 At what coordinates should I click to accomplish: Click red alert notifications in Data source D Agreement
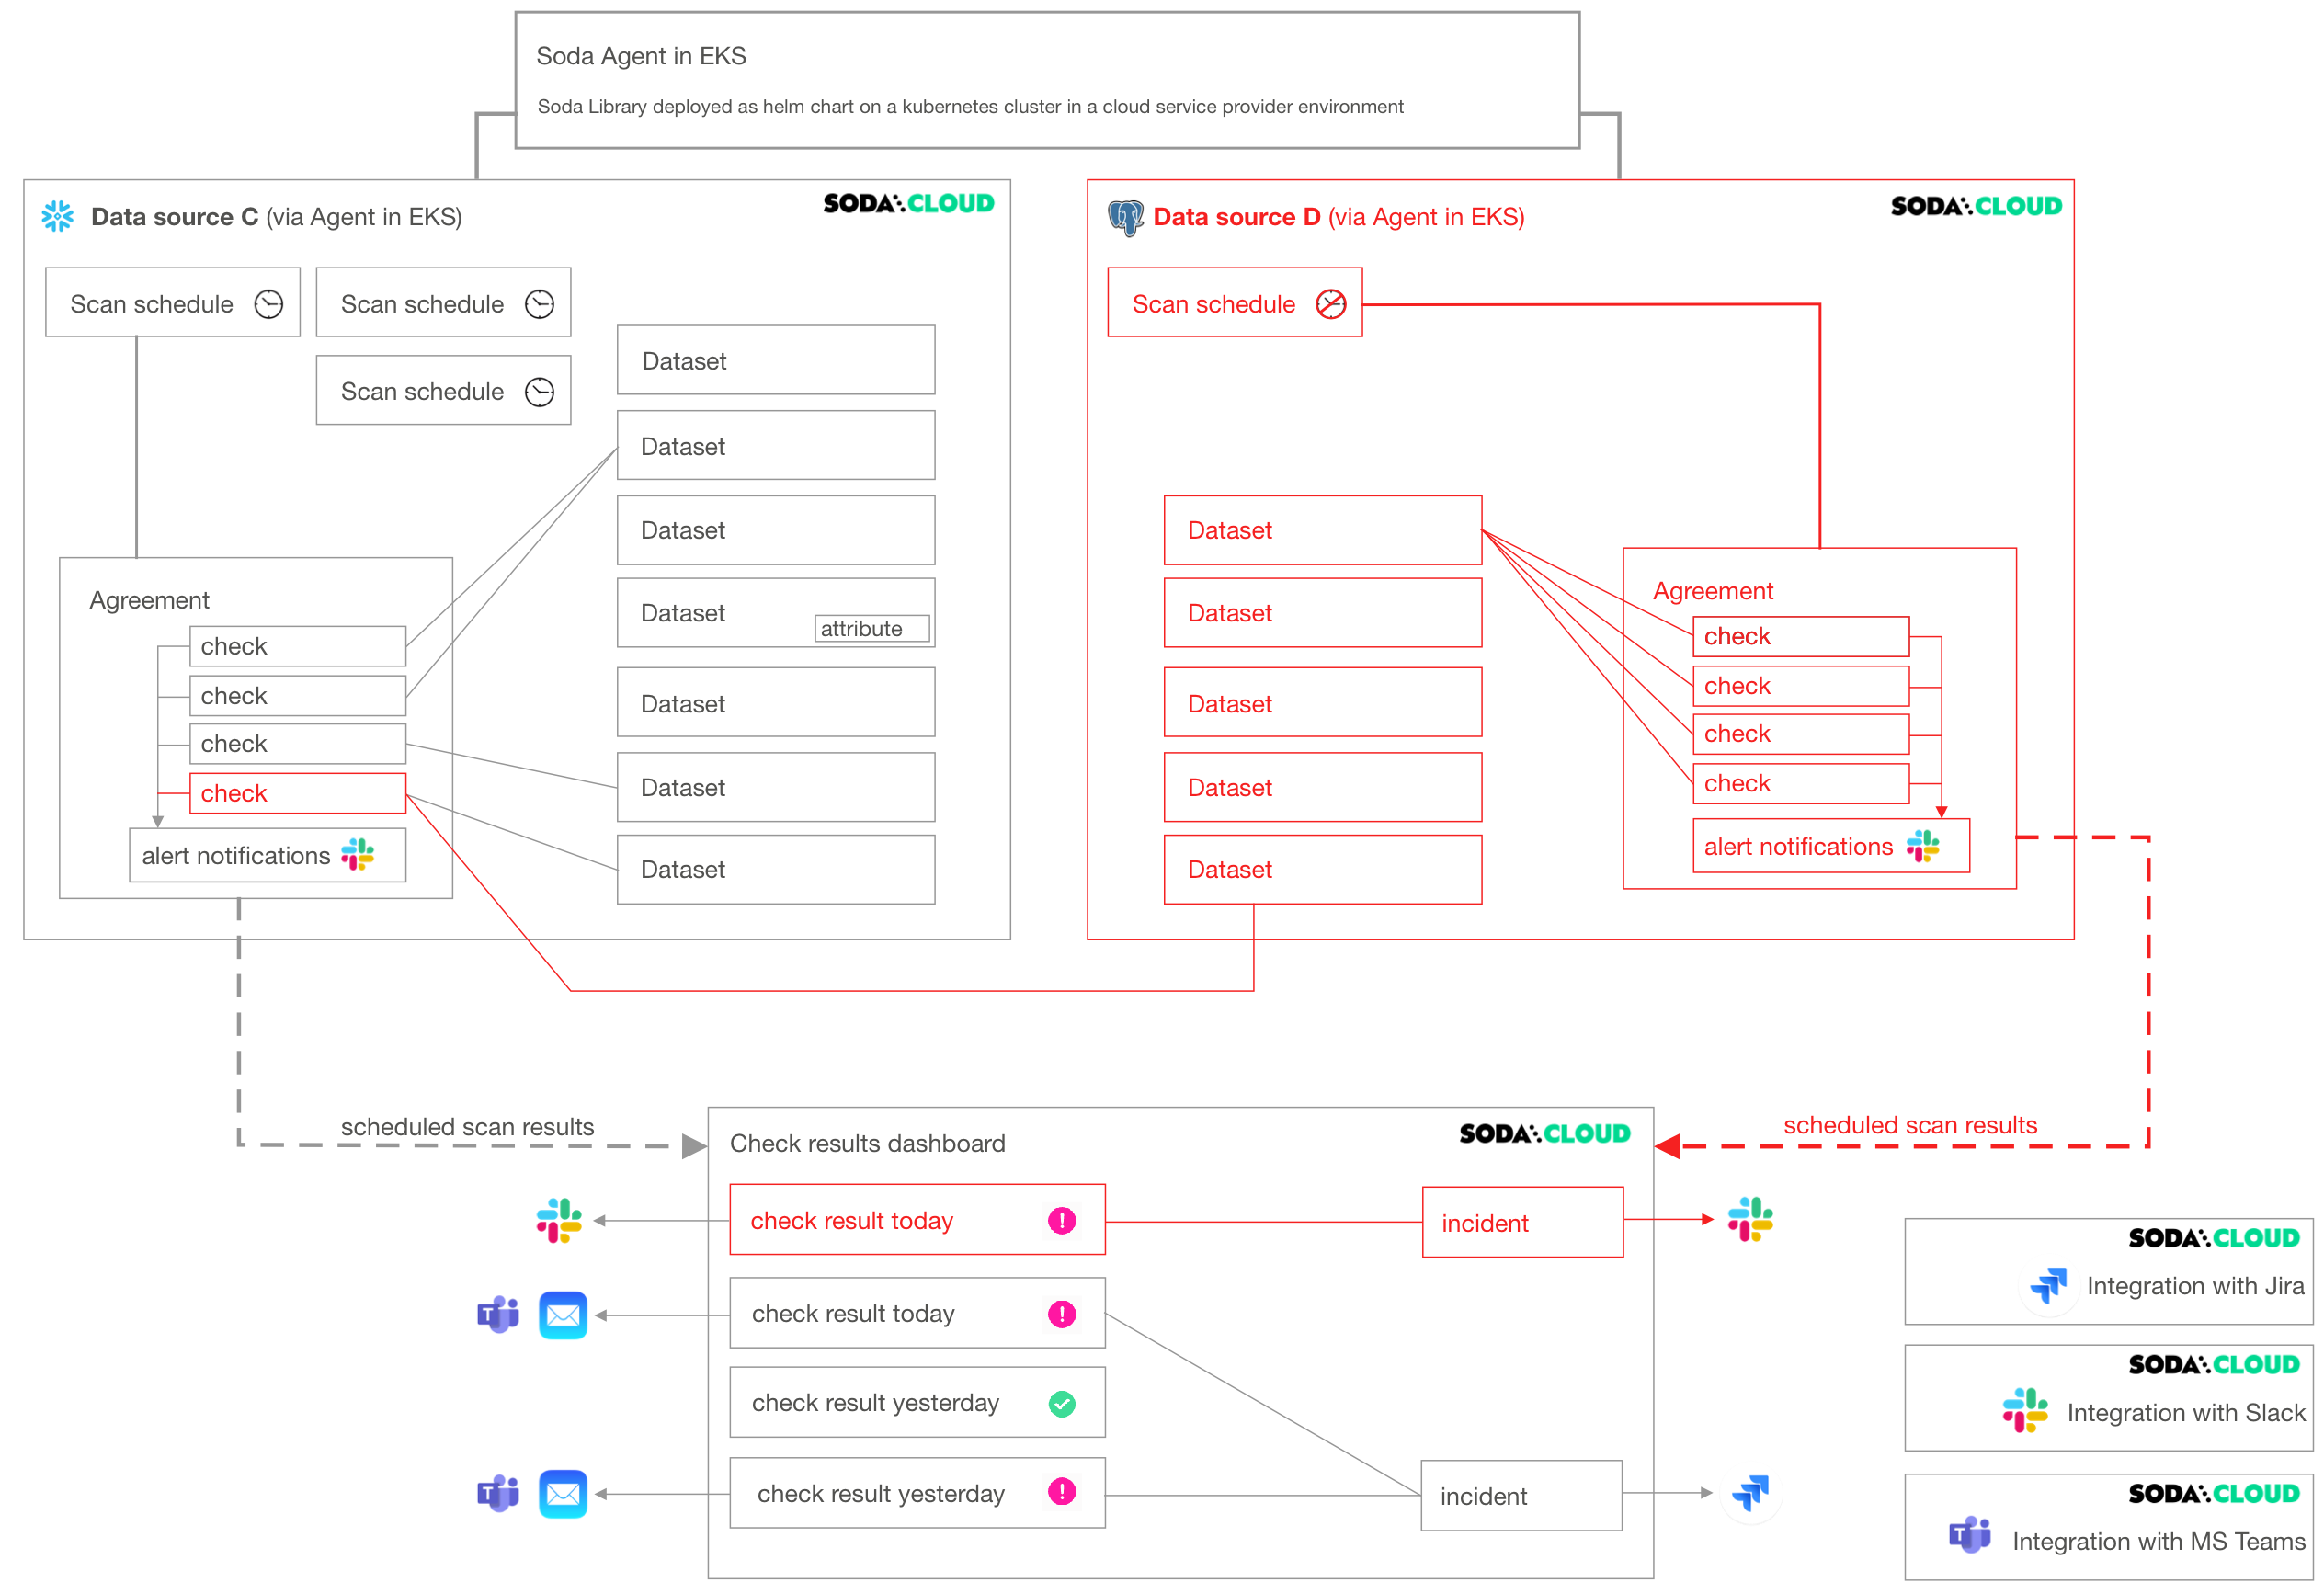[1831, 846]
